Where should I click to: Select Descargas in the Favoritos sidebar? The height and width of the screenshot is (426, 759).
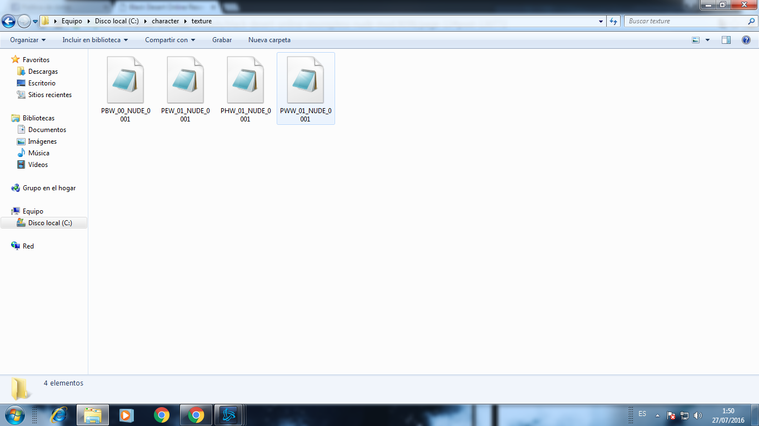click(43, 72)
